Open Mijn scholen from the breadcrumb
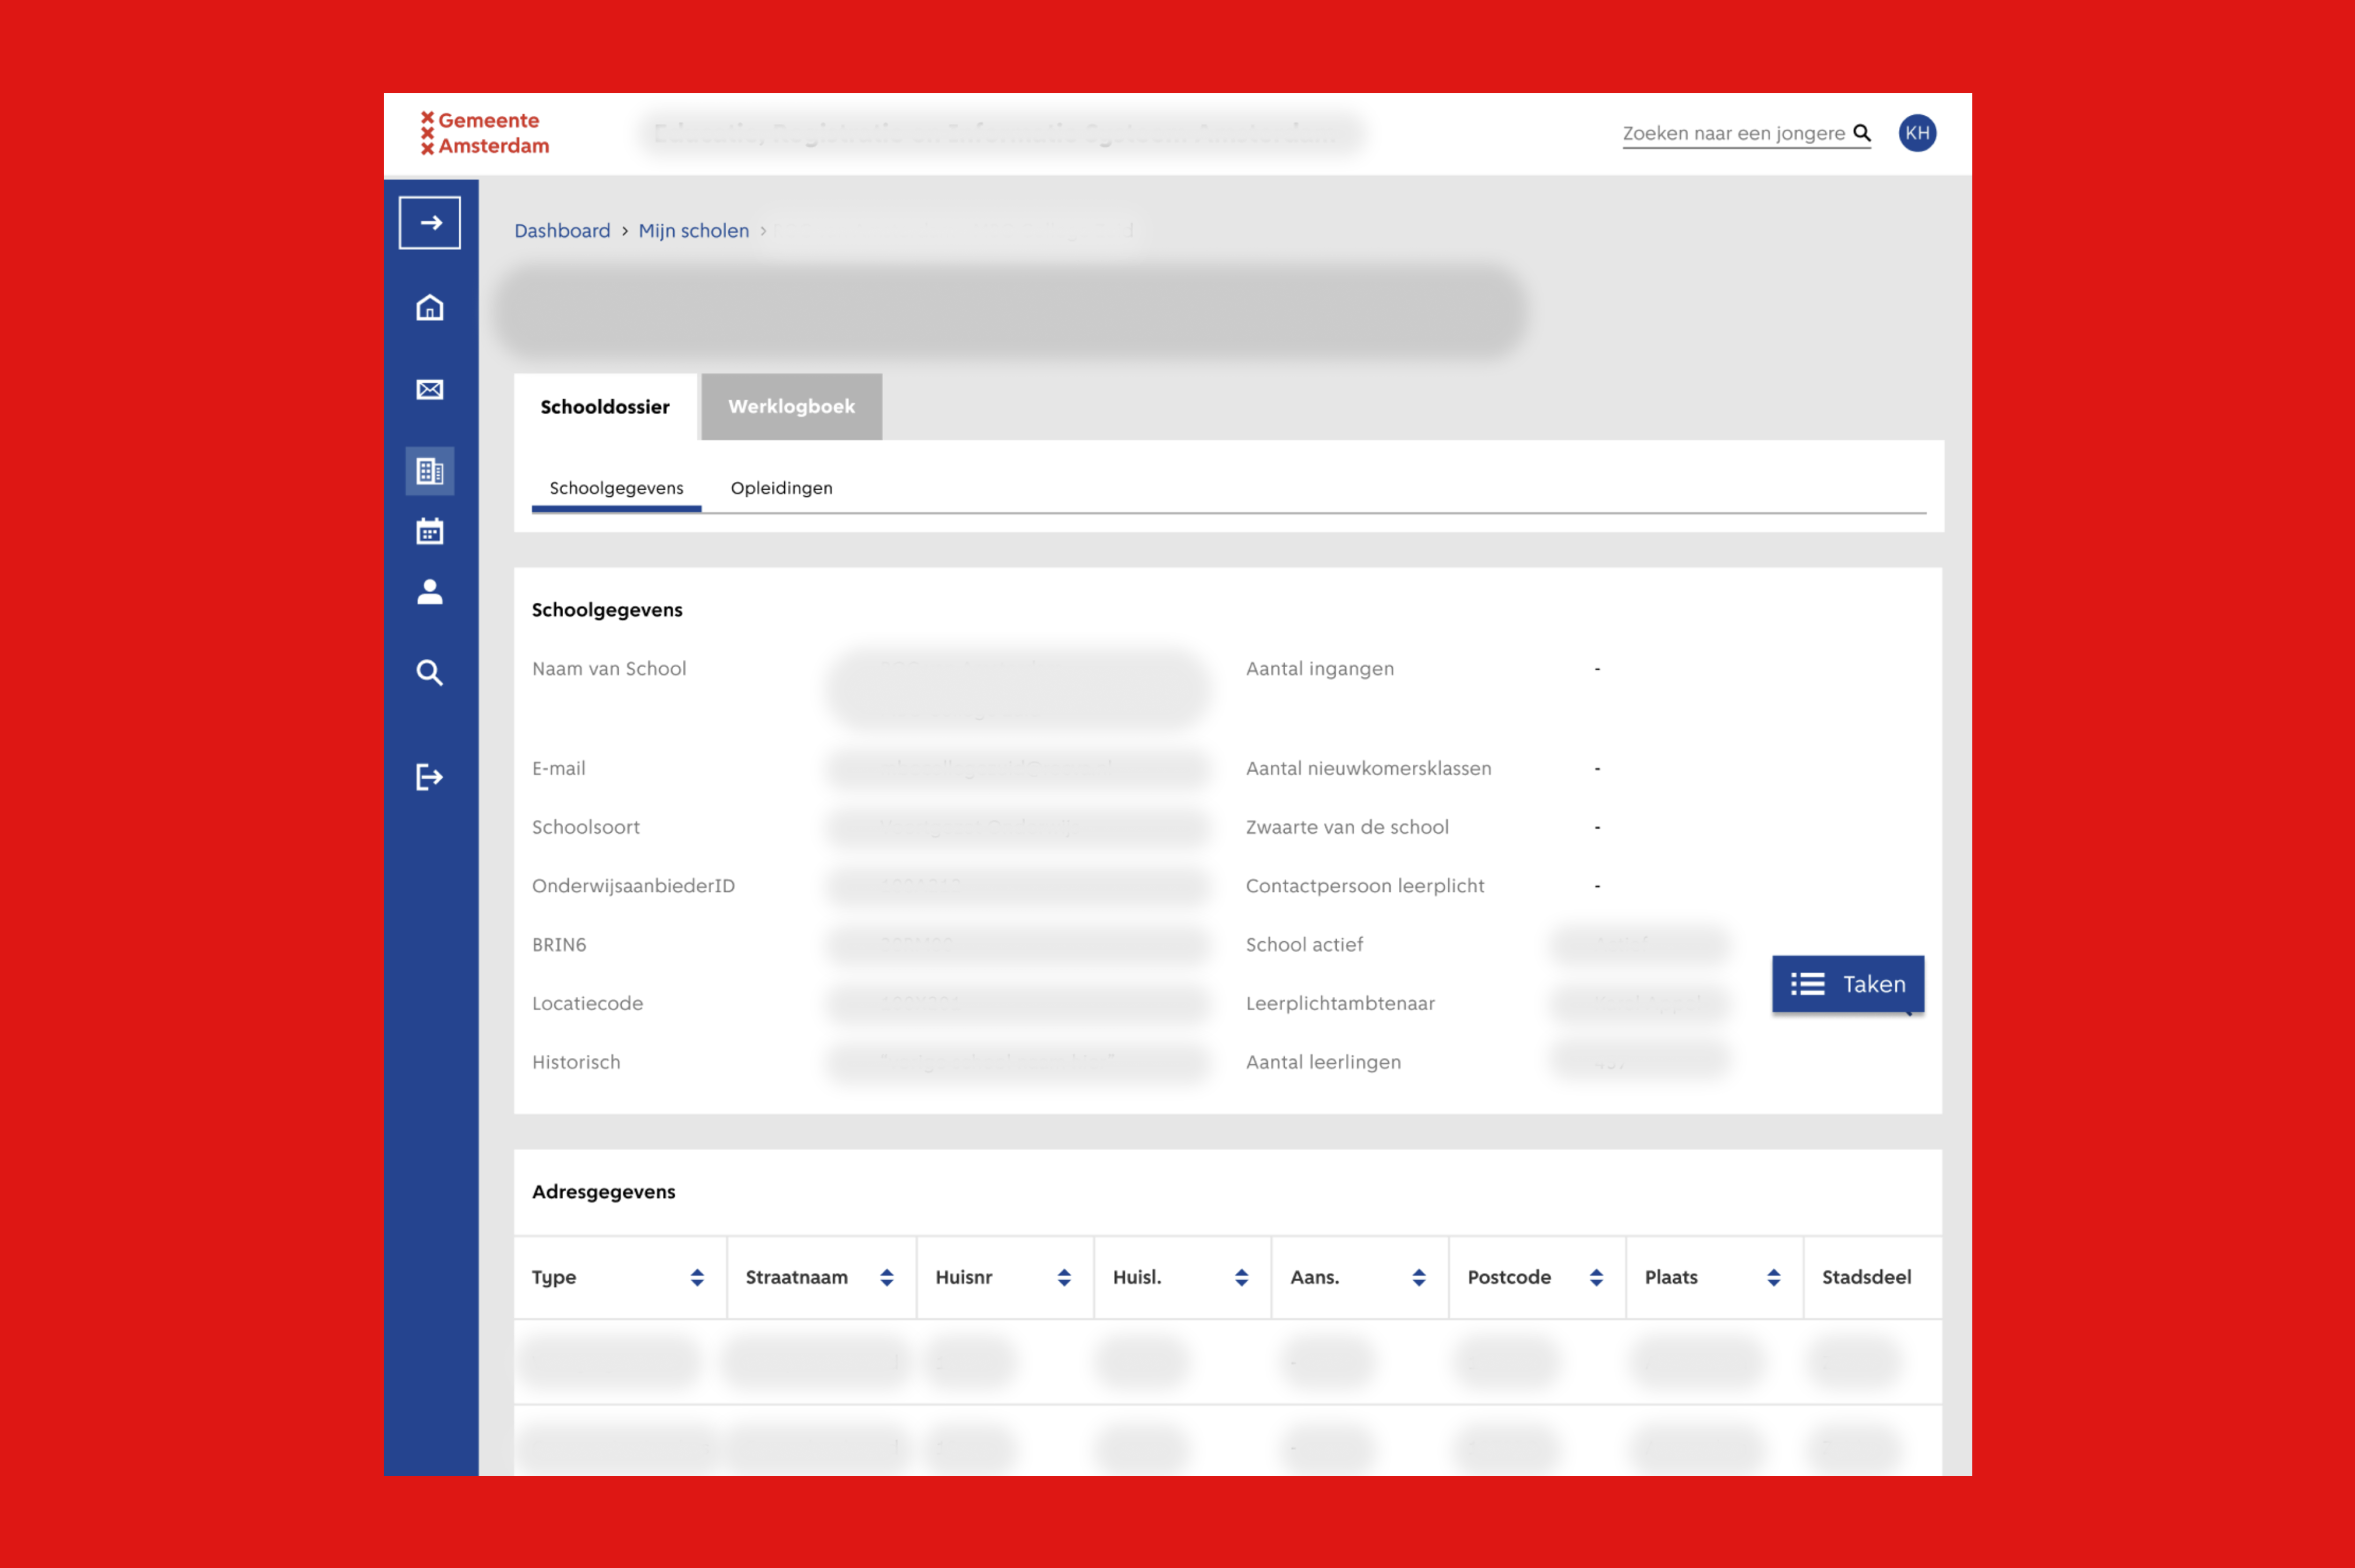Viewport: 2355px width, 1568px height. point(694,230)
